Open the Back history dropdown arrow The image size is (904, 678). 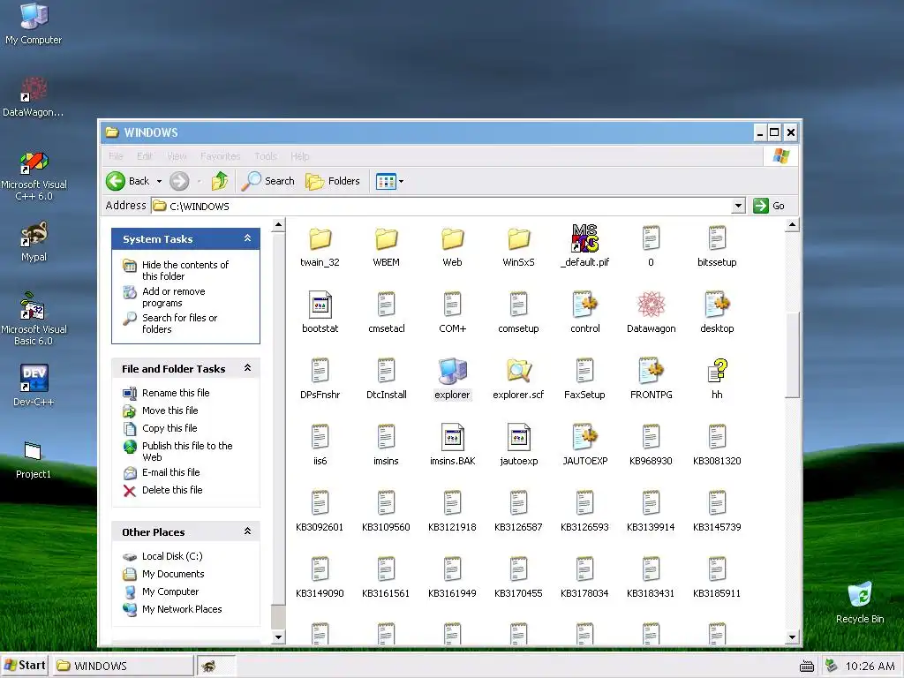tap(159, 182)
